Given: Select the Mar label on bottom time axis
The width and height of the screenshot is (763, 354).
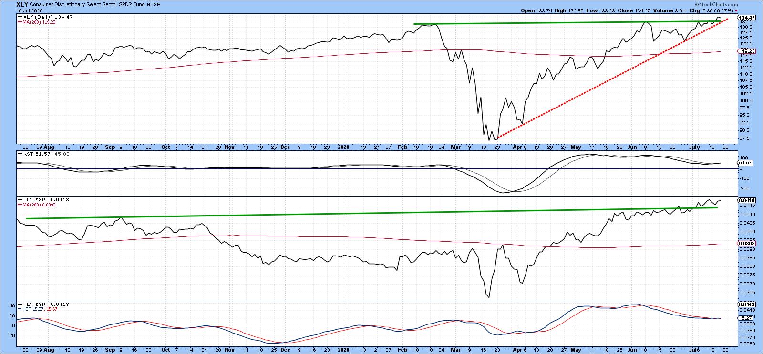Looking at the screenshot, I should point(455,350).
